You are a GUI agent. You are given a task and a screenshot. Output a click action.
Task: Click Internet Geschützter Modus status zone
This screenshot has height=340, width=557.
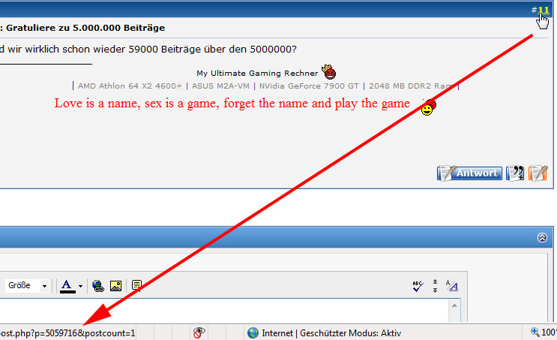325,333
